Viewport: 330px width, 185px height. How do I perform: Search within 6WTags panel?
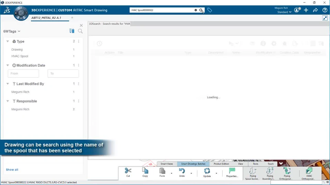point(80,31)
